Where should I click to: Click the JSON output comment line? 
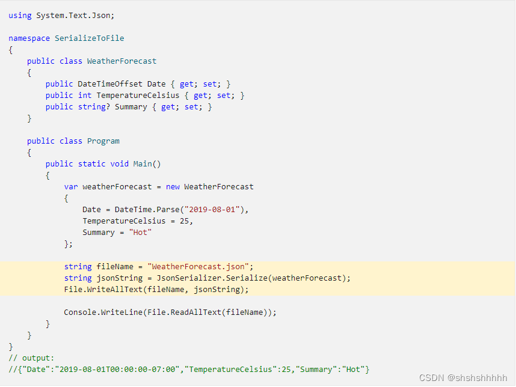coord(180,369)
